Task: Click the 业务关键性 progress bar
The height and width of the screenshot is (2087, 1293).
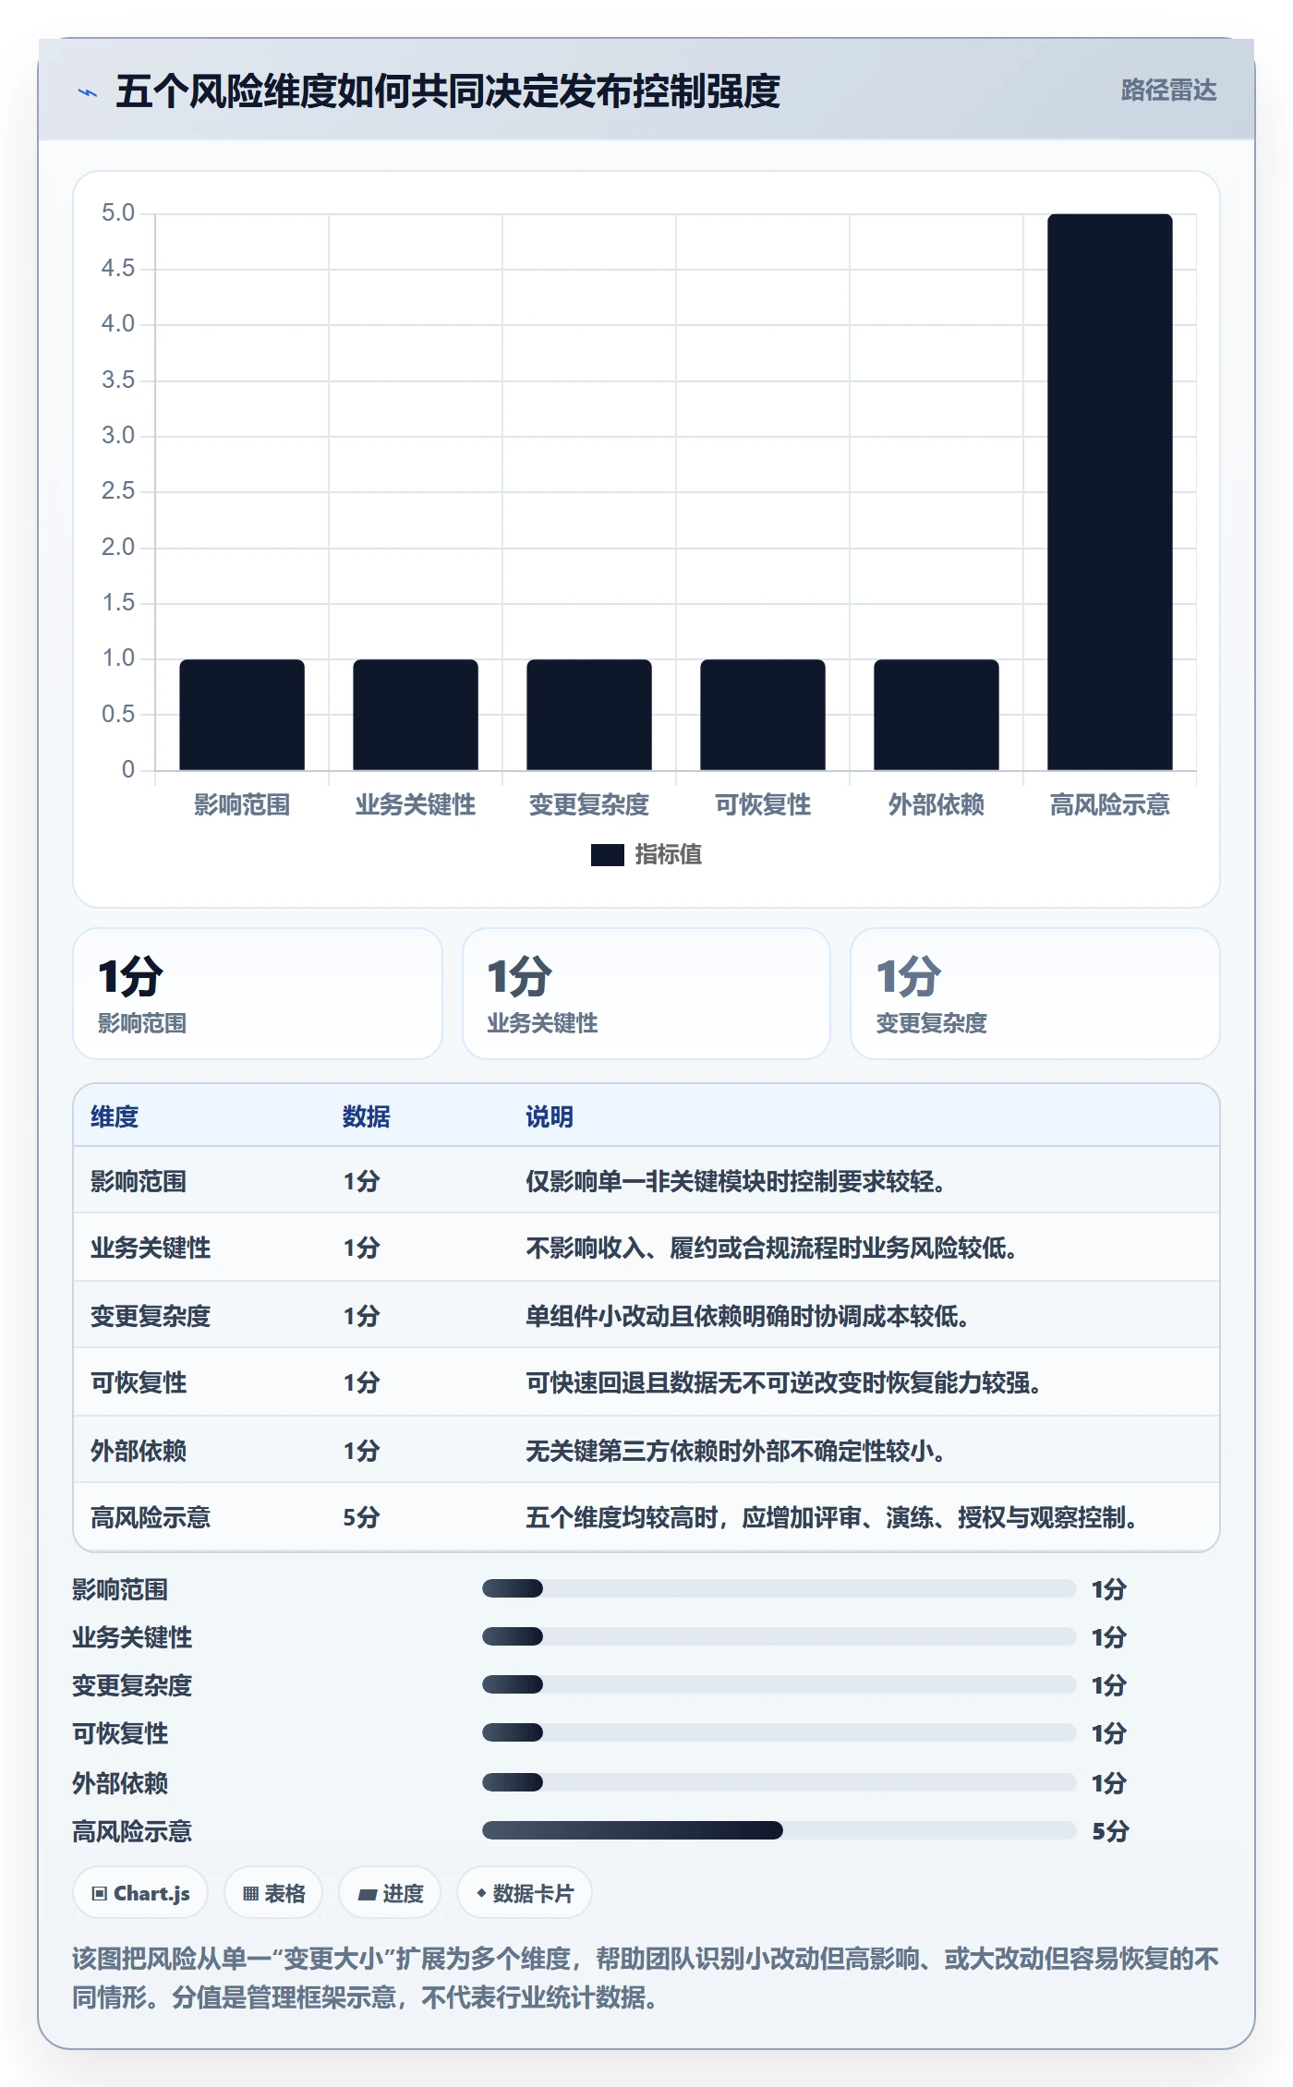Action: 779,1636
